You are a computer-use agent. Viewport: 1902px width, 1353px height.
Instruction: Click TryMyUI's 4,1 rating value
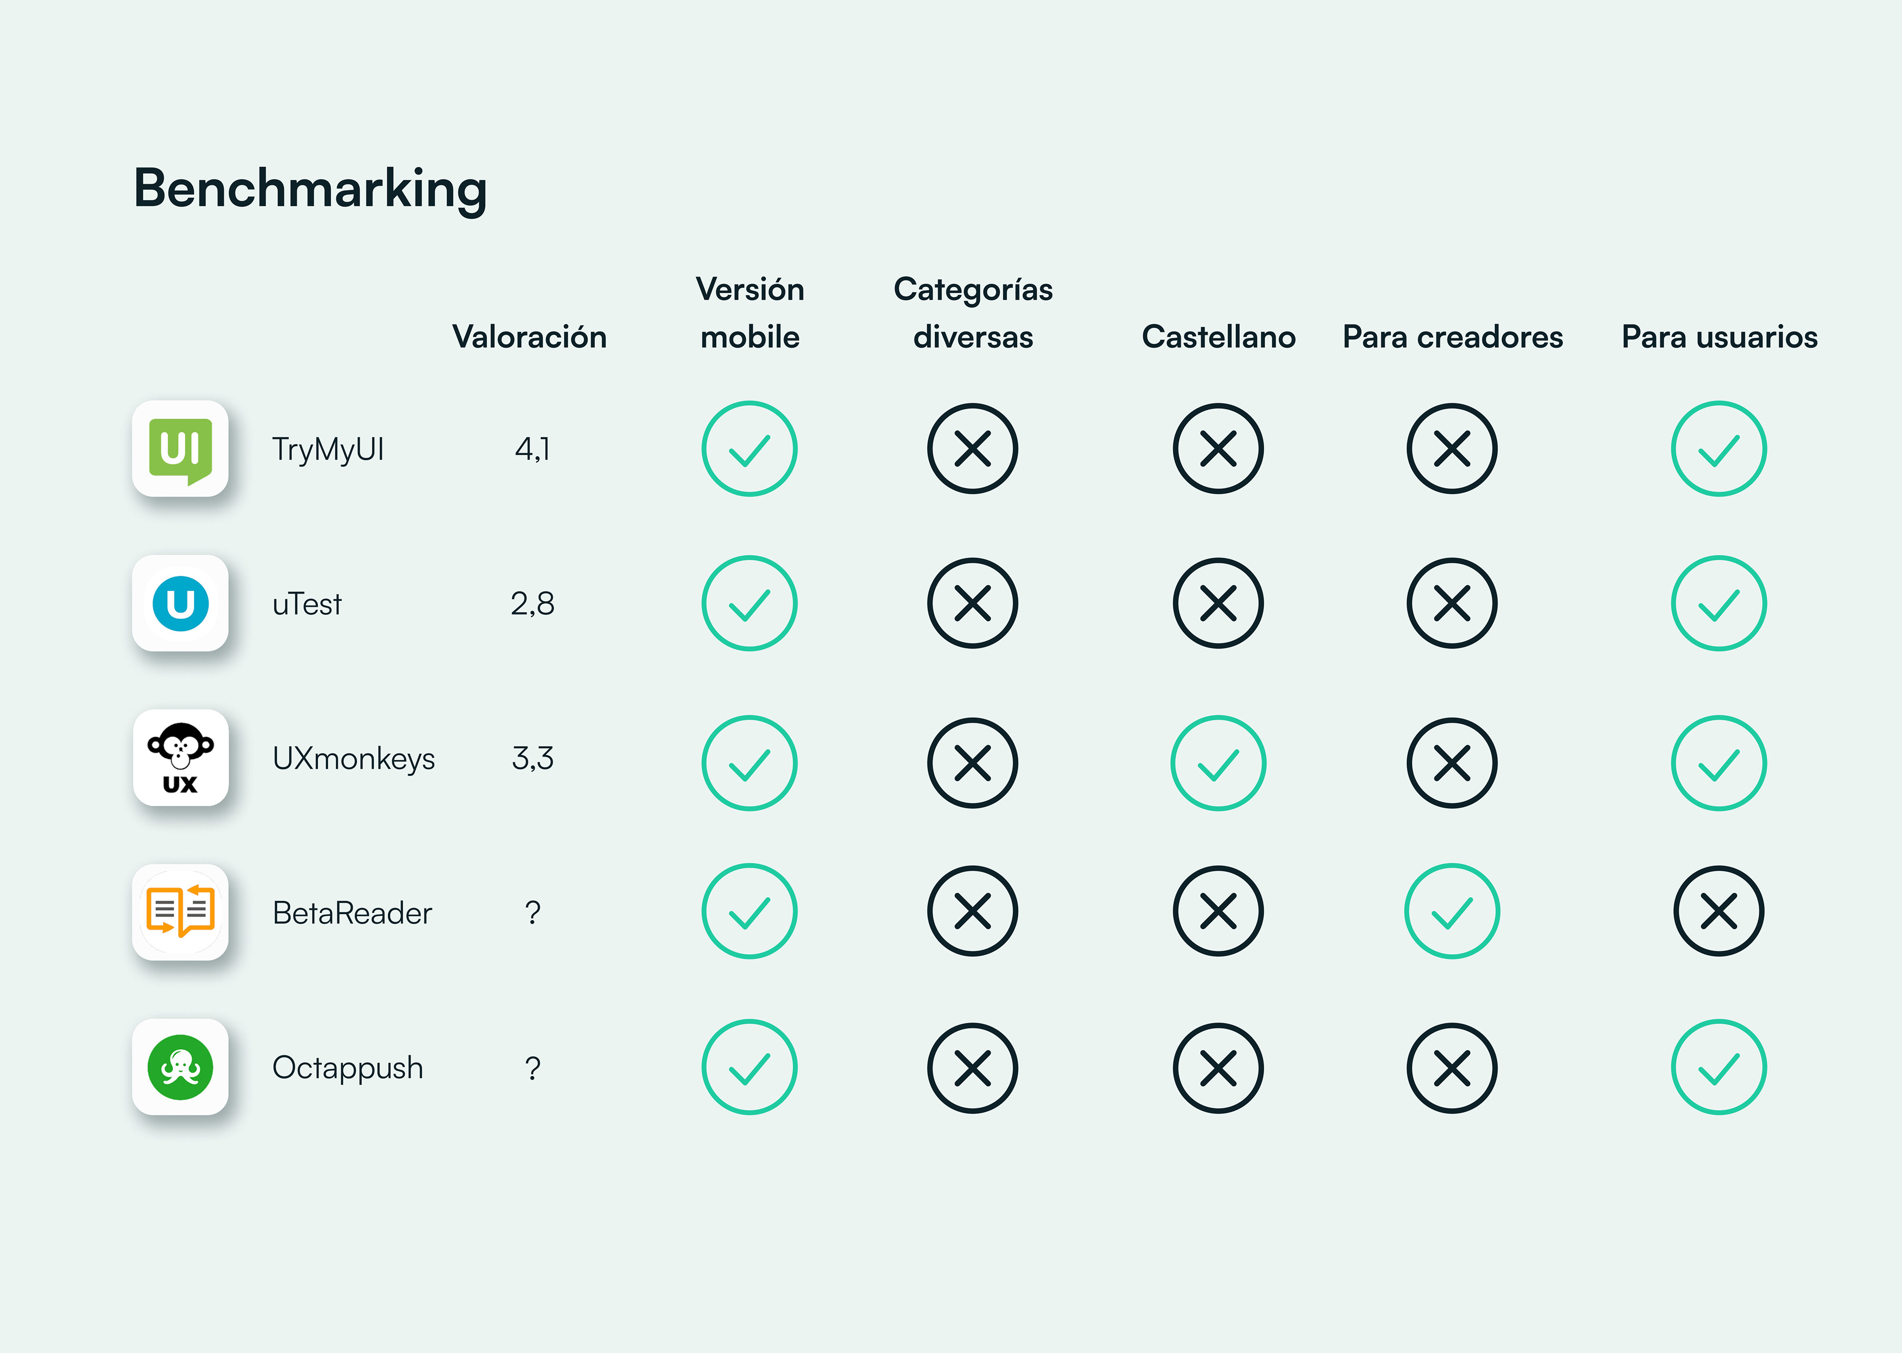(532, 450)
